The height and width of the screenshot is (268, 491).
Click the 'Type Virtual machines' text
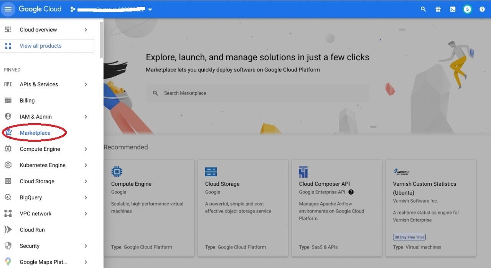[x=417, y=247]
